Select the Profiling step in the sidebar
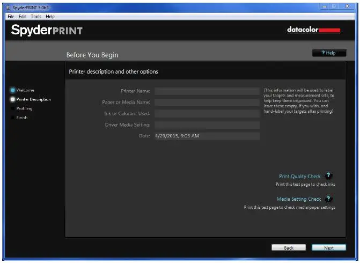360x263 pixels. tap(24, 108)
